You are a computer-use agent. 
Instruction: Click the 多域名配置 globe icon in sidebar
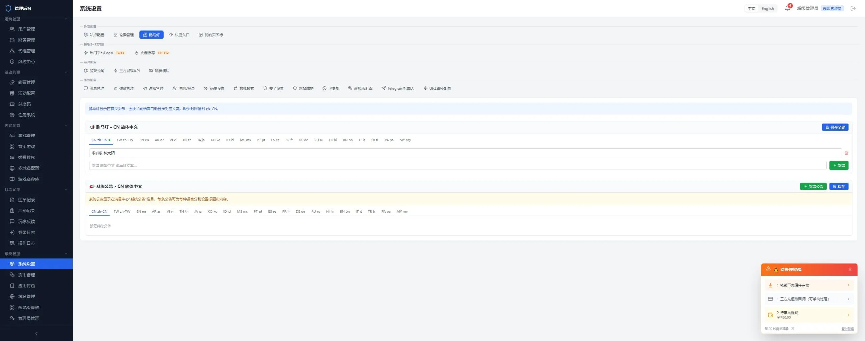pos(12,168)
